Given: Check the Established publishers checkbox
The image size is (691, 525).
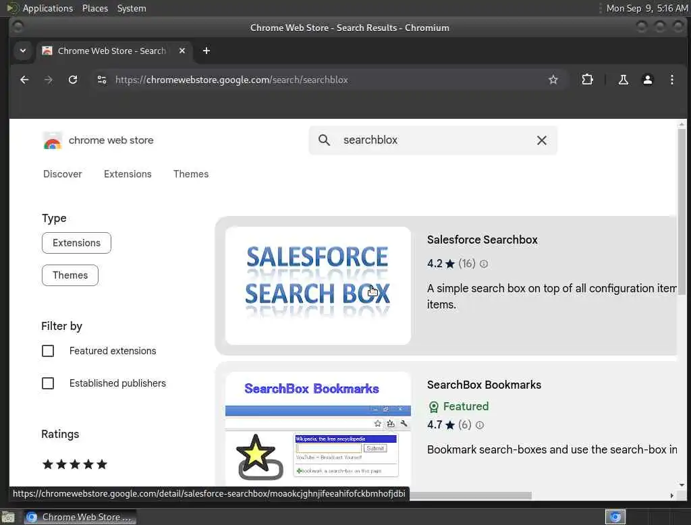Looking at the screenshot, I should click(x=48, y=383).
